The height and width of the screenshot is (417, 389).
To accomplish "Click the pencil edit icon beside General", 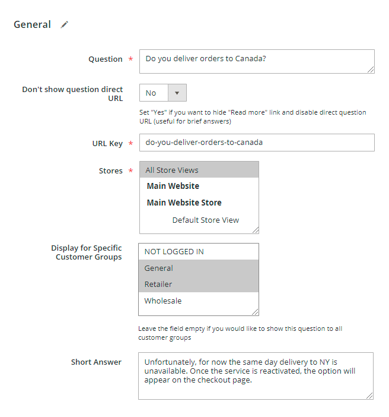I will click(64, 25).
